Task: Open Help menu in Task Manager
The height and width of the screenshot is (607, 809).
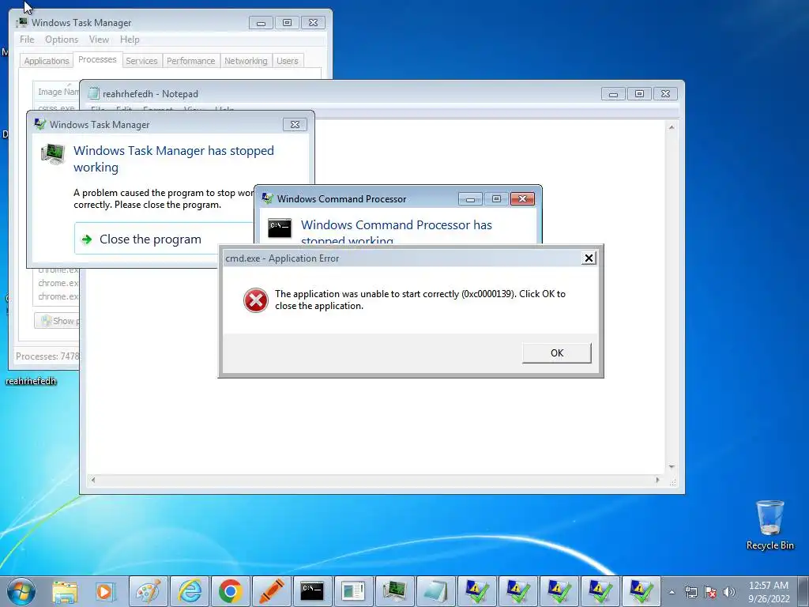Action: click(x=130, y=40)
